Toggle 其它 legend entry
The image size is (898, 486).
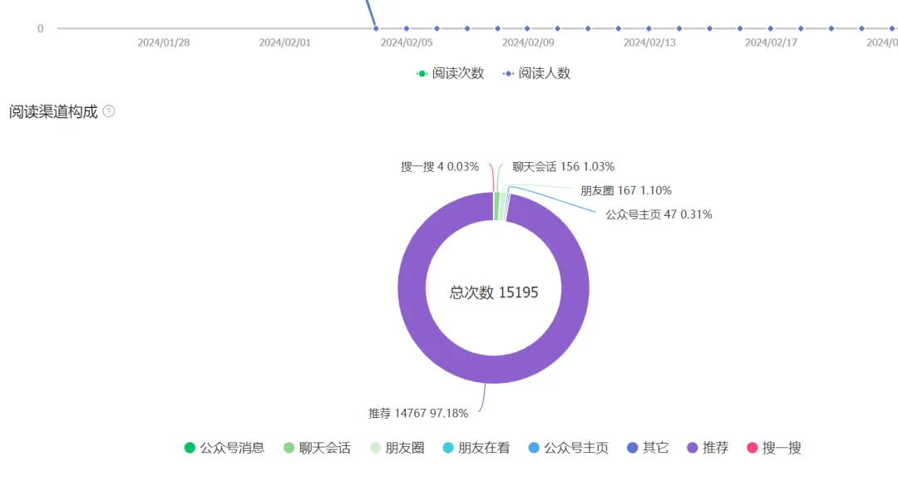click(648, 448)
